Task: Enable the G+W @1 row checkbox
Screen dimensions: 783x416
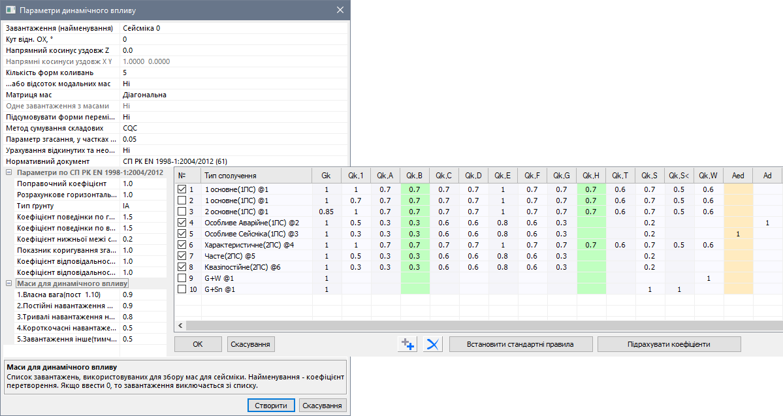Action: coord(182,278)
